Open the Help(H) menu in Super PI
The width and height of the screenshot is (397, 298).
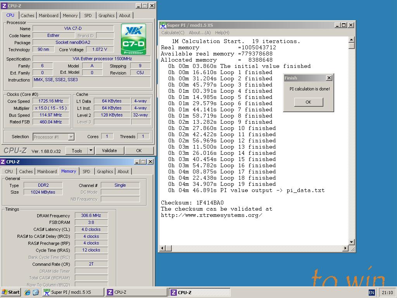coord(222,33)
